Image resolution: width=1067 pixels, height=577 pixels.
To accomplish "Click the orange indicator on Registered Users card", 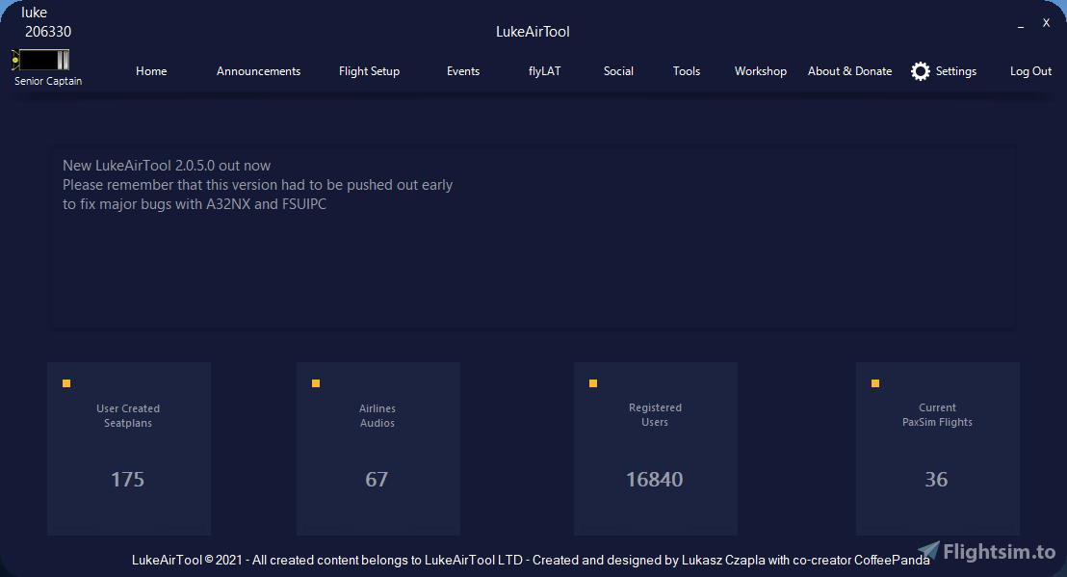I will (593, 382).
